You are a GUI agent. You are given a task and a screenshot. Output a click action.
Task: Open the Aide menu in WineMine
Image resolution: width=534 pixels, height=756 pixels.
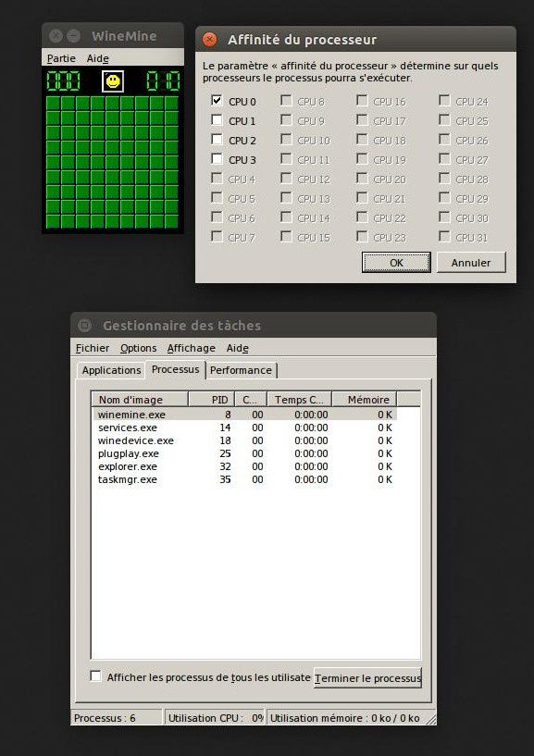point(97,58)
